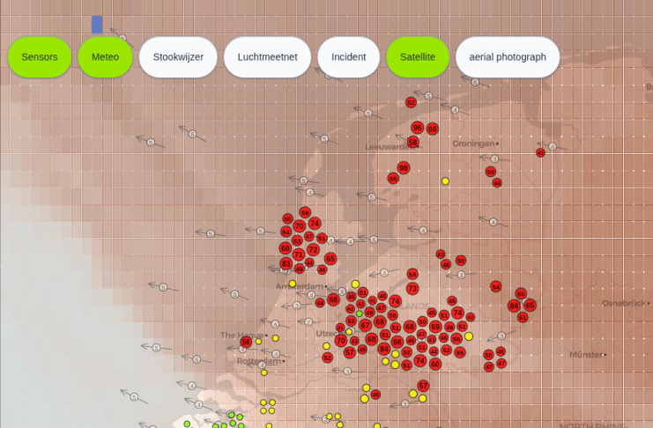Select the small sensor marker labeled 53

pos(297,241)
